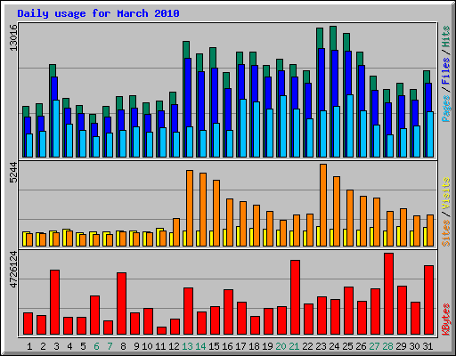Viewport: 456px width, 356px height.
Task: Click day label 23 on the x-axis
Action: (321, 346)
